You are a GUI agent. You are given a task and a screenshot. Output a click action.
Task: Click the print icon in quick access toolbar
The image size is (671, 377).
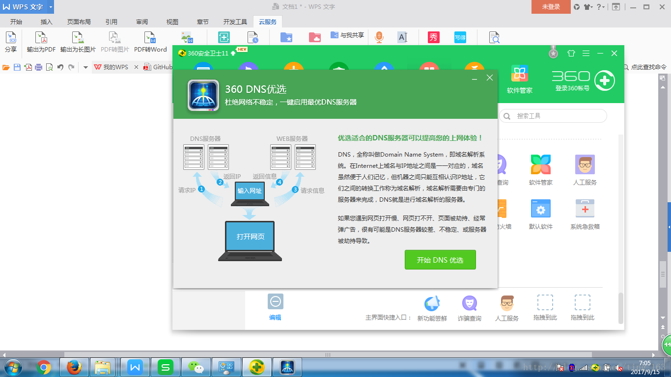38,67
